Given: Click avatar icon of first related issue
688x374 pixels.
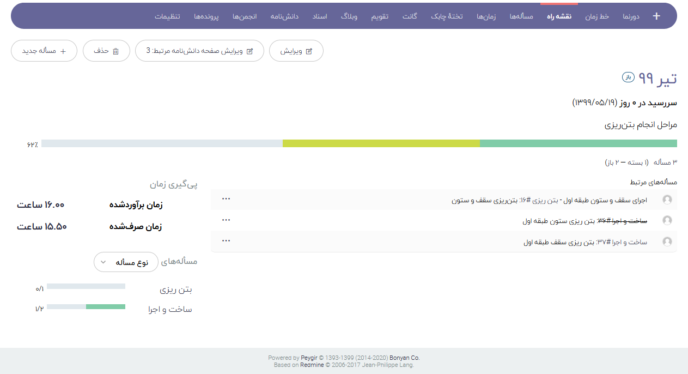Looking at the screenshot, I should coord(667,200).
